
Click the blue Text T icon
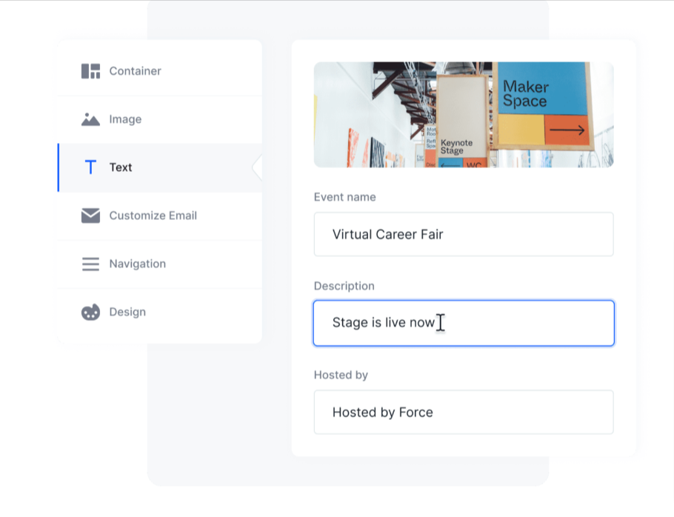(90, 167)
